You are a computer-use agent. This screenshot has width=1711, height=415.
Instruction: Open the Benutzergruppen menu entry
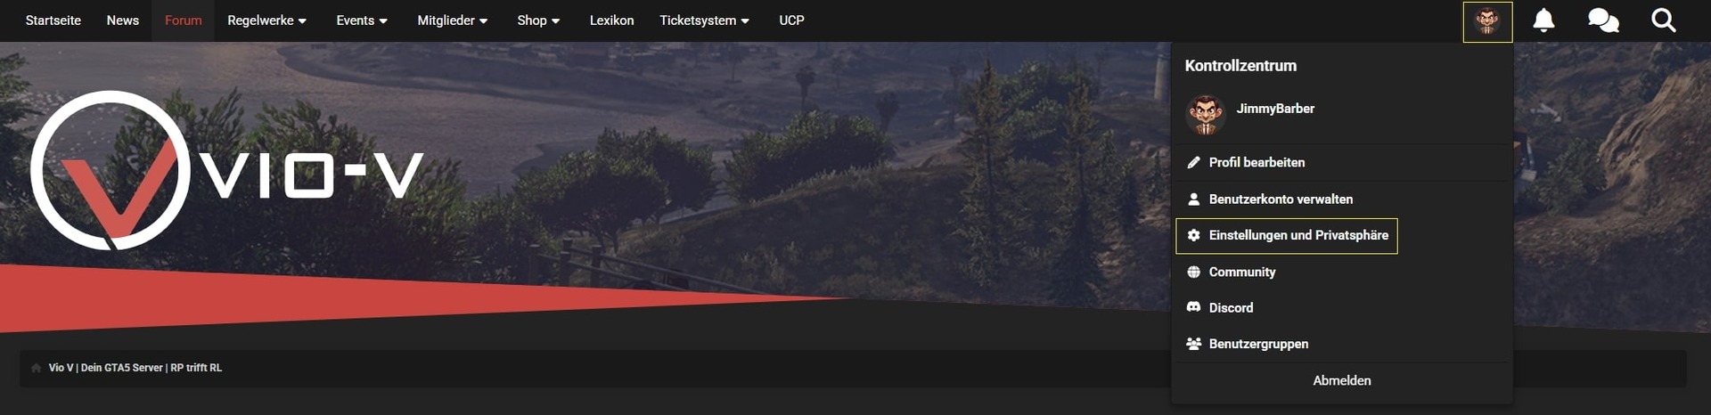1342,344
